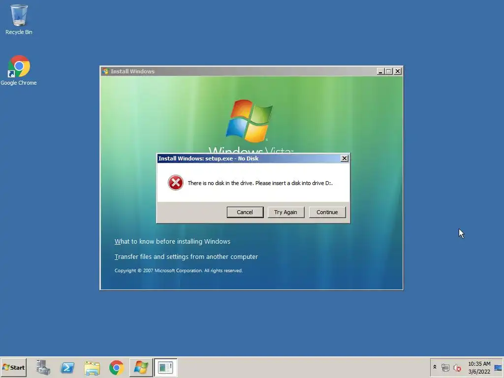The width and height of the screenshot is (504, 378).
Task: Minimize the Install Windows window
Action: tap(380, 71)
